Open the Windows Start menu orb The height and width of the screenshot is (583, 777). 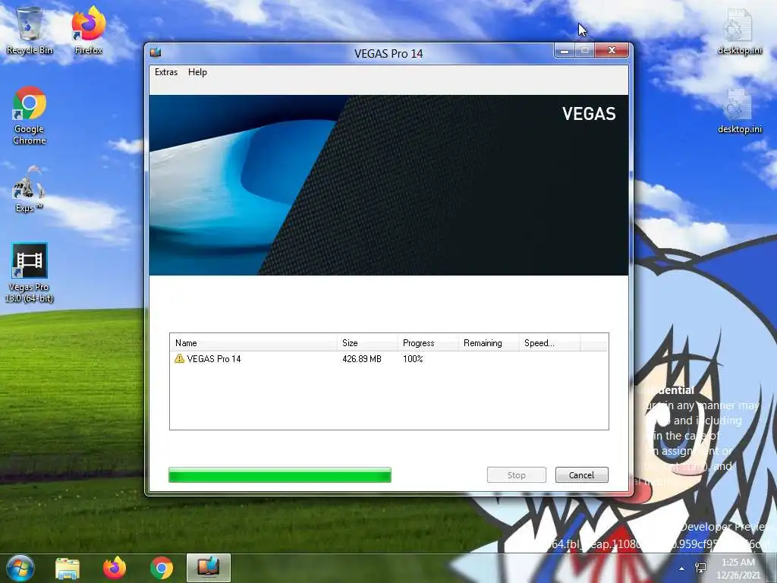coord(20,568)
